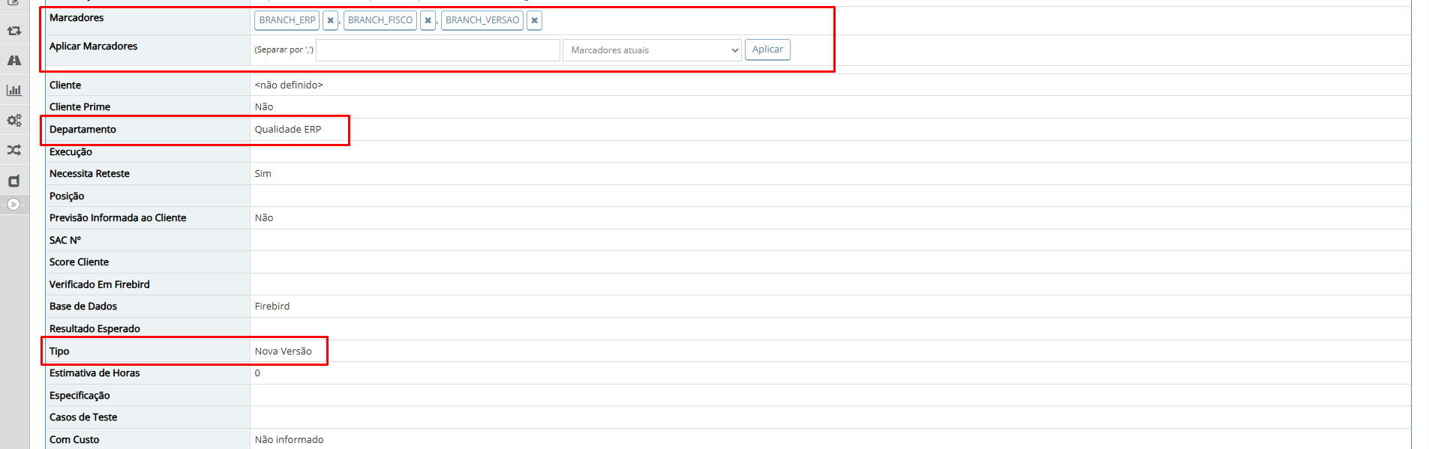
Task: Focus the Aplicar Marcadores text field
Action: click(438, 50)
